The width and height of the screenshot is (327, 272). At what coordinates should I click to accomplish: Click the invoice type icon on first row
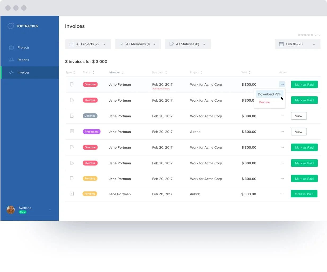point(72,84)
